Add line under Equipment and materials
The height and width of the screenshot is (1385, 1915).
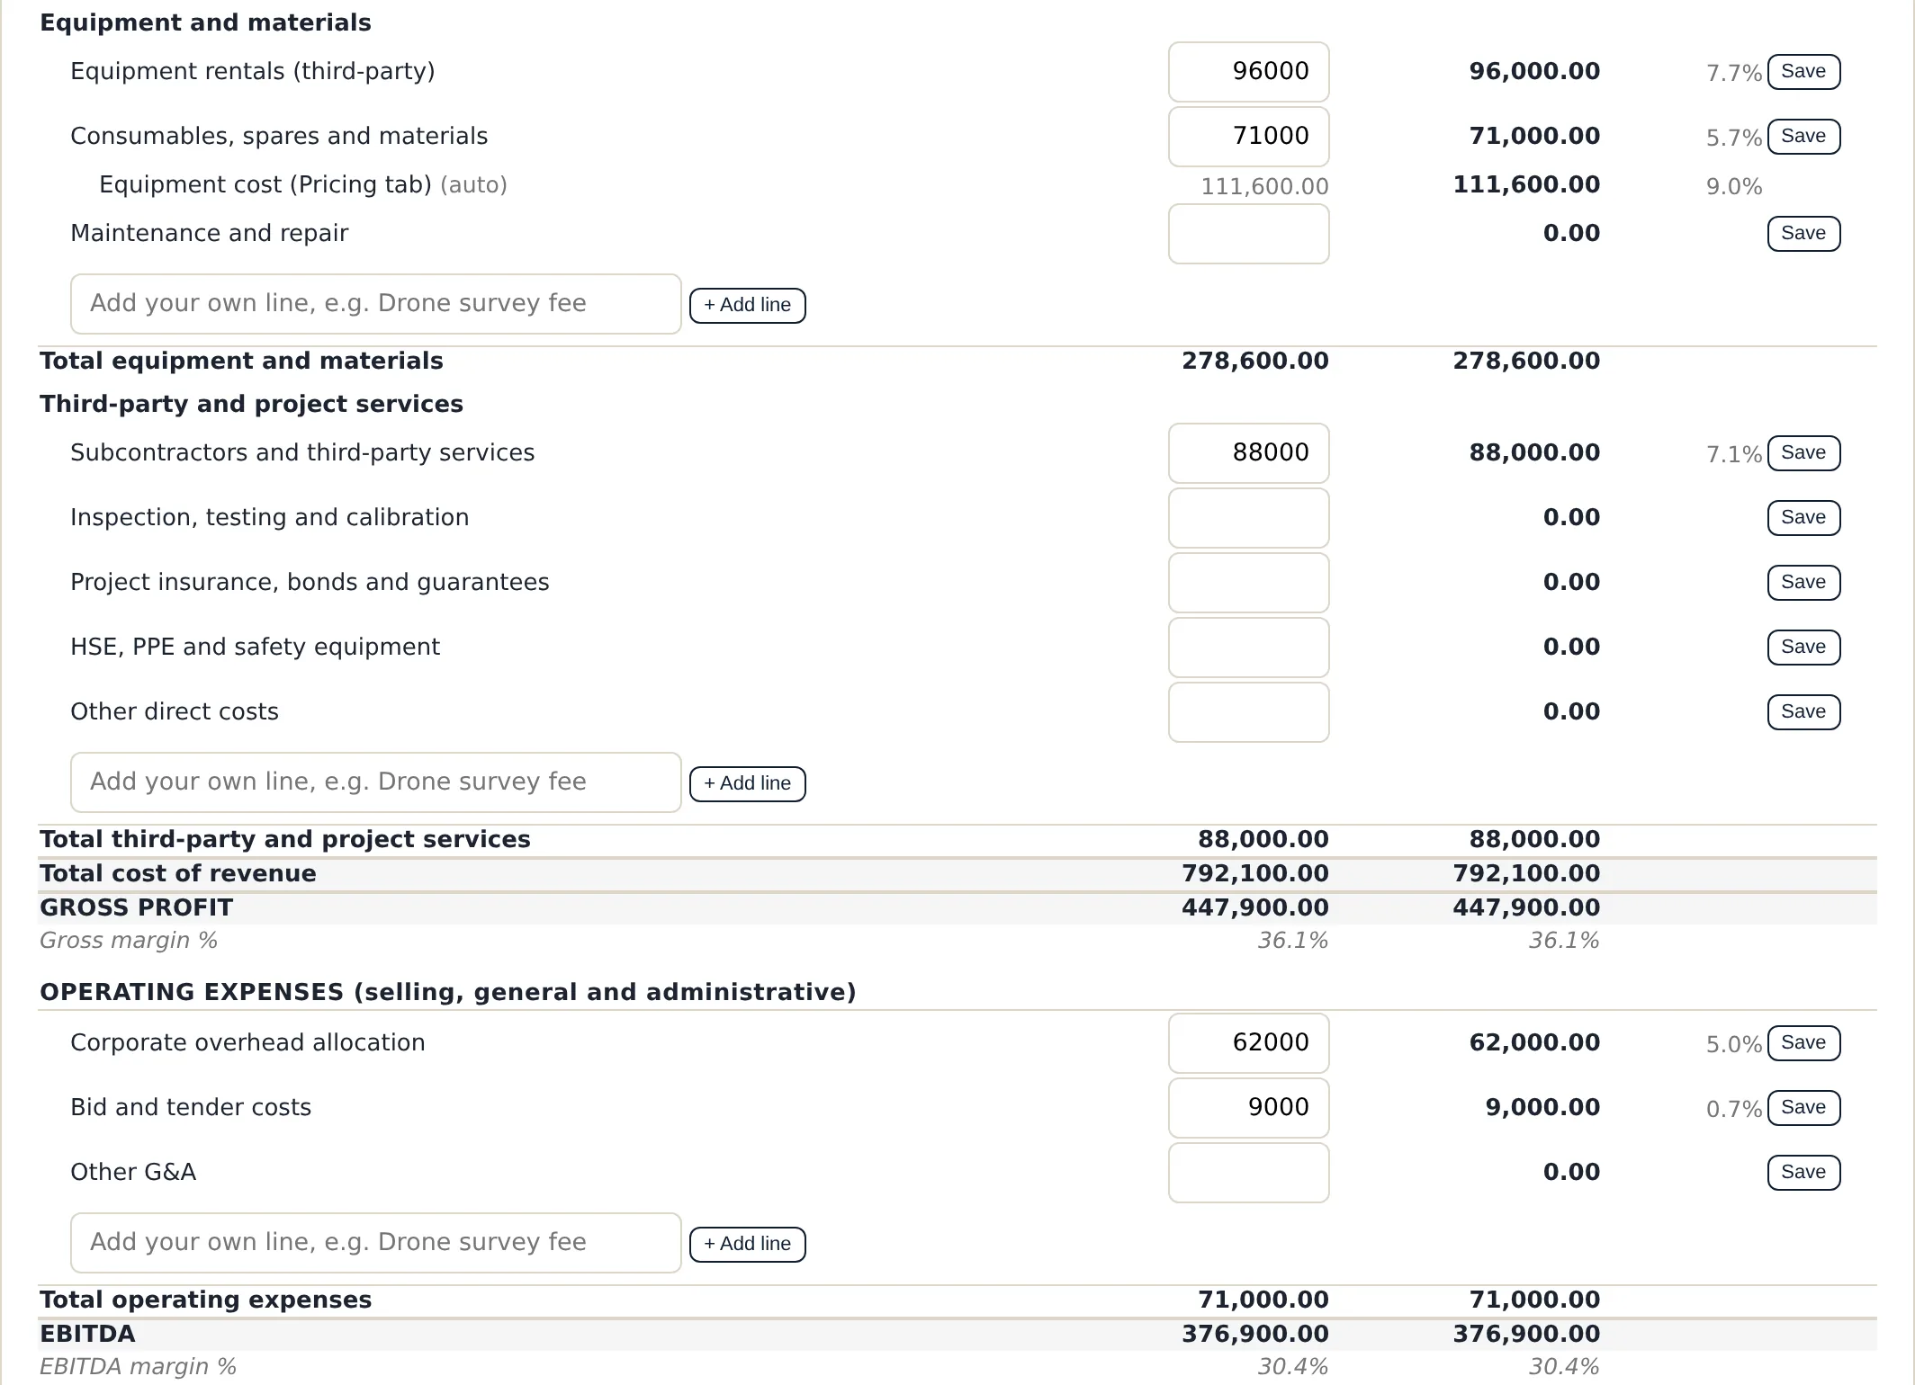[x=747, y=305]
